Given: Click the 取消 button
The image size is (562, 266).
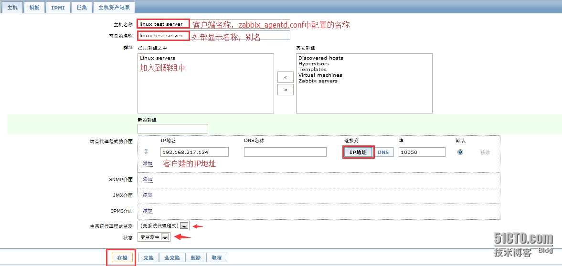Looking at the screenshot, I should [216, 258].
